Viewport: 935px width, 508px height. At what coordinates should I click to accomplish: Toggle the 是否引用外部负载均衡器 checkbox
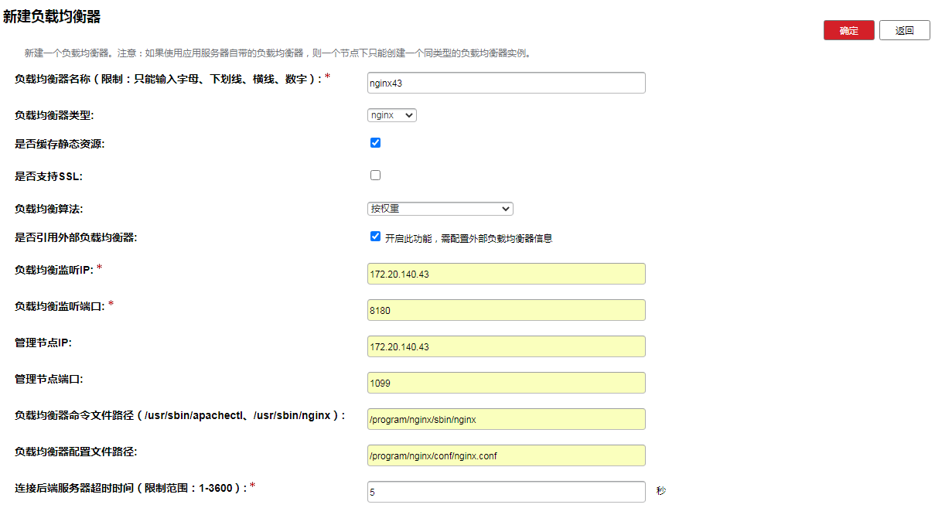point(375,237)
